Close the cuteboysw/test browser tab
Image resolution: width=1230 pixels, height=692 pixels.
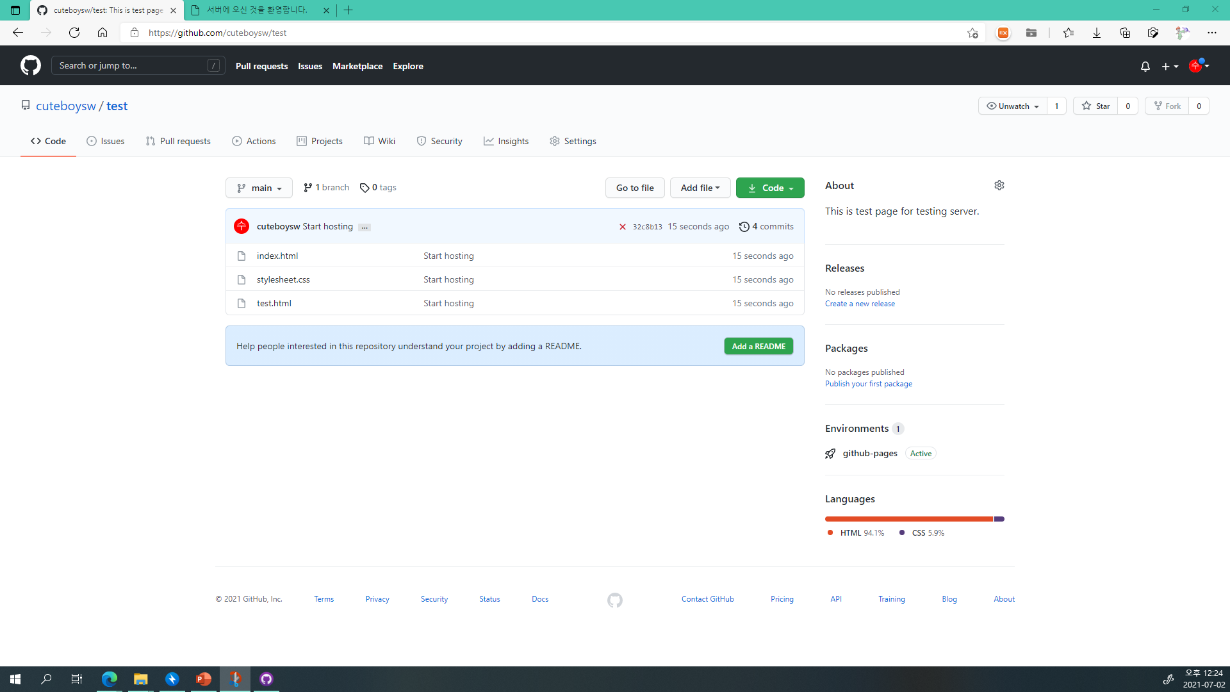tap(173, 10)
